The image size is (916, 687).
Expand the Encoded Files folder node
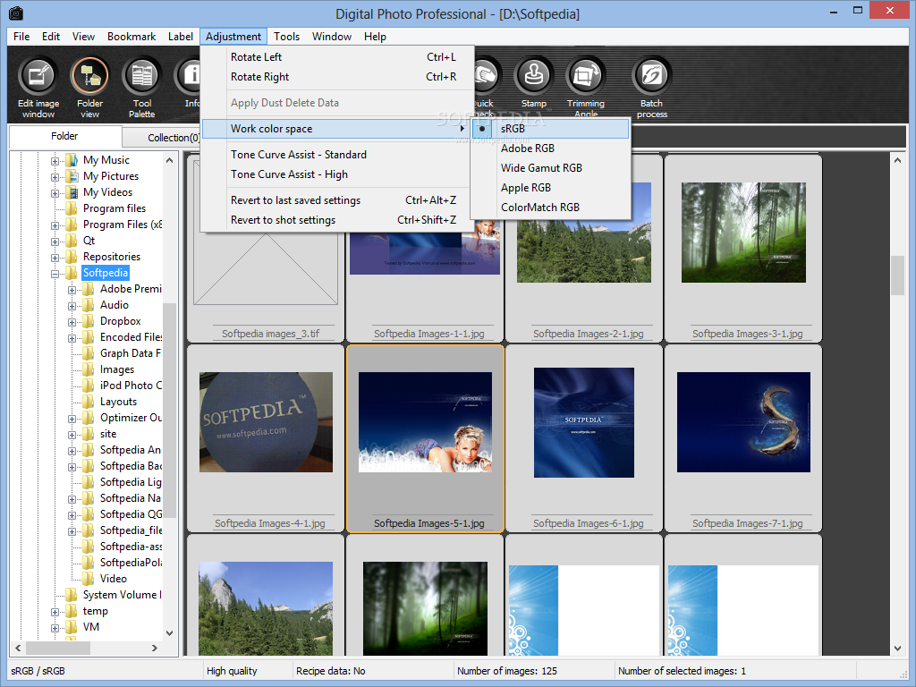pos(72,337)
